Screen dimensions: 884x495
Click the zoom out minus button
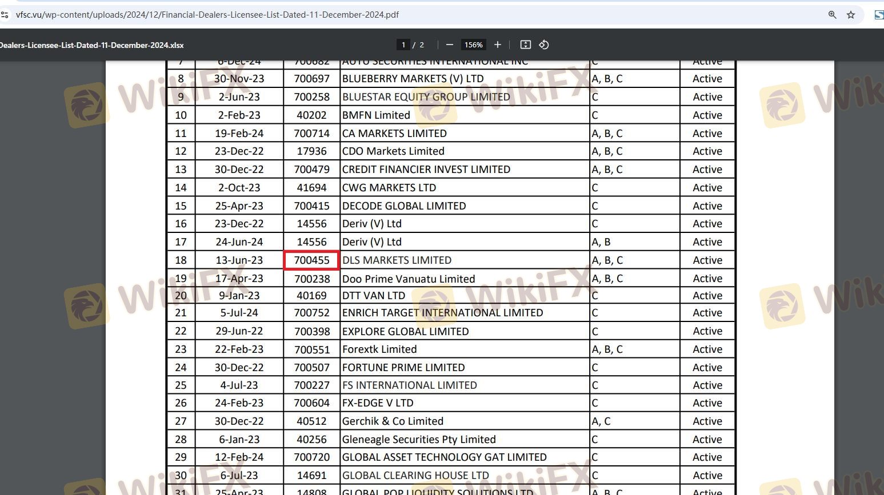point(450,45)
